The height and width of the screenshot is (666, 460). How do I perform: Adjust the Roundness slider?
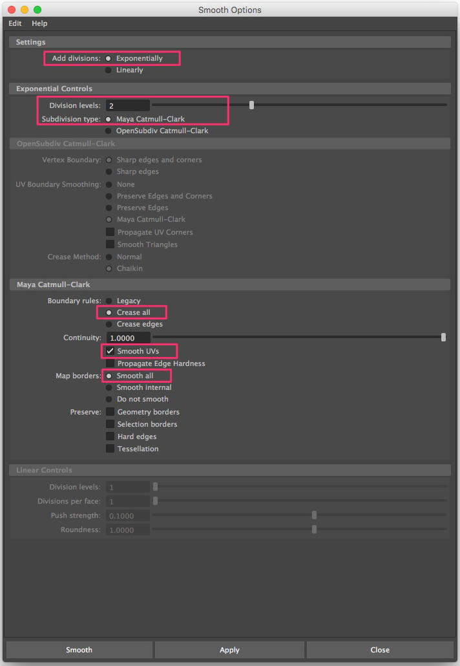[x=314, y=529]
